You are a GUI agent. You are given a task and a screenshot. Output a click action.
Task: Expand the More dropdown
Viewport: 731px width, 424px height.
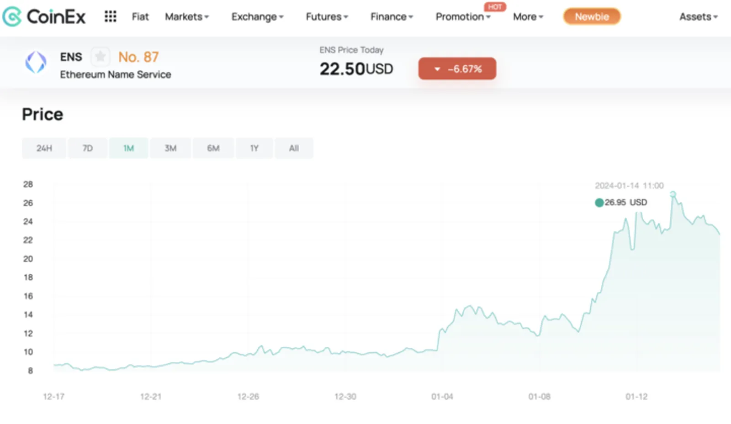(528, 17)
